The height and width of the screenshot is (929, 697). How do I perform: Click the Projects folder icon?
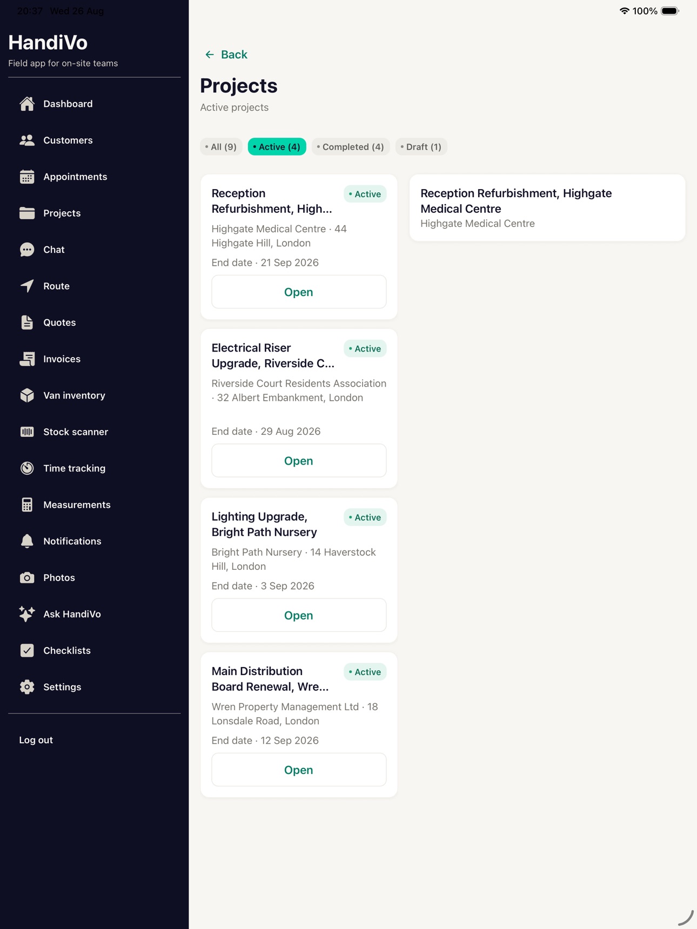click(x=27, y=213)
